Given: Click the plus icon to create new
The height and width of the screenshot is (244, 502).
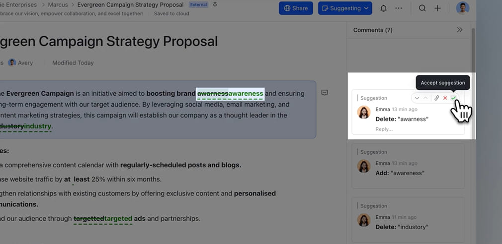Looking at the screenshot, I should click(437, 8).
